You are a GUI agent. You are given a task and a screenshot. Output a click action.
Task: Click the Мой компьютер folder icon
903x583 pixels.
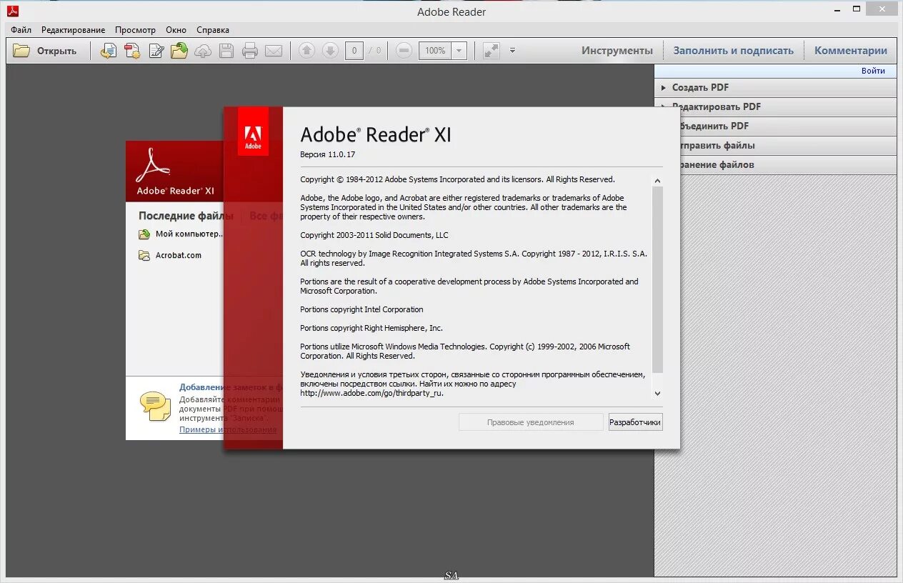144,234
